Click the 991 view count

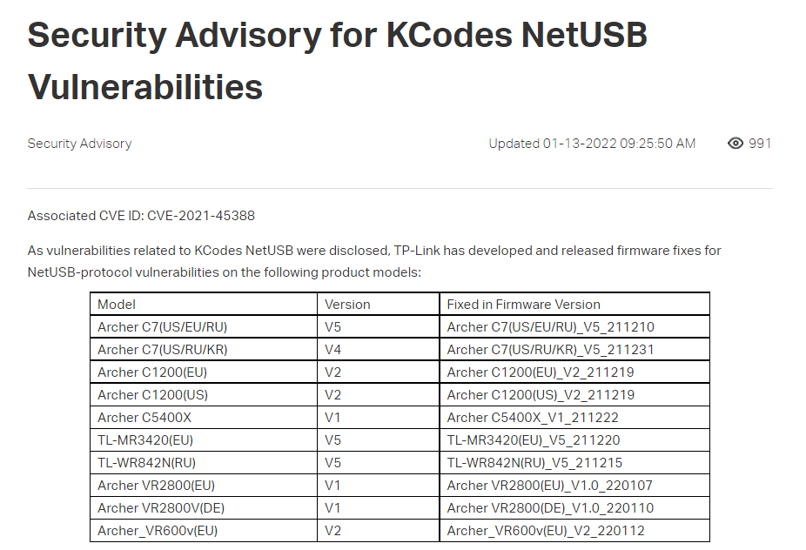tap(760, 144)
